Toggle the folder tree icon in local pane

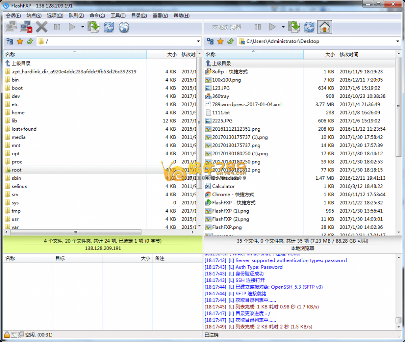[x=210, y=41]
